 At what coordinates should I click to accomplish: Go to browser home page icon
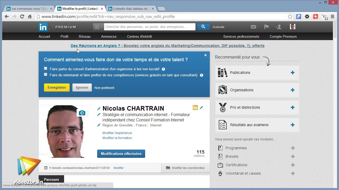[x=30, y=16]
